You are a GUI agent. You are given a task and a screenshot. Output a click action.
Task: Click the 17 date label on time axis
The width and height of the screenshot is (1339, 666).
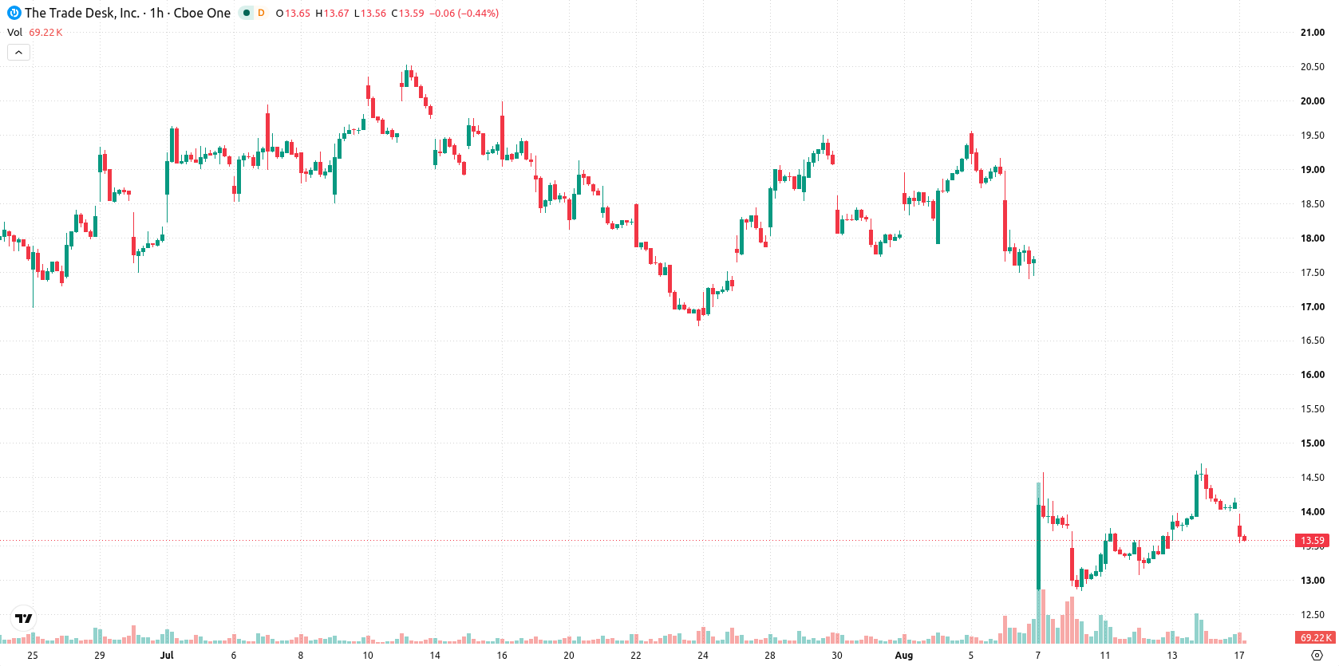click(1239, 656)
